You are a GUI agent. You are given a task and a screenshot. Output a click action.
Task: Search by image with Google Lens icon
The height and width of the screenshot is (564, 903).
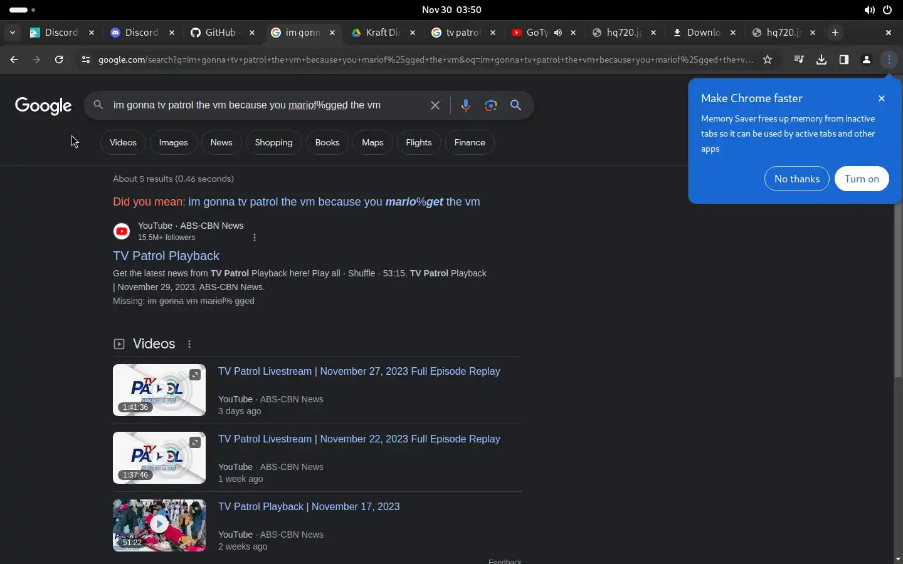pyautogui.click(x=491, y=105)
